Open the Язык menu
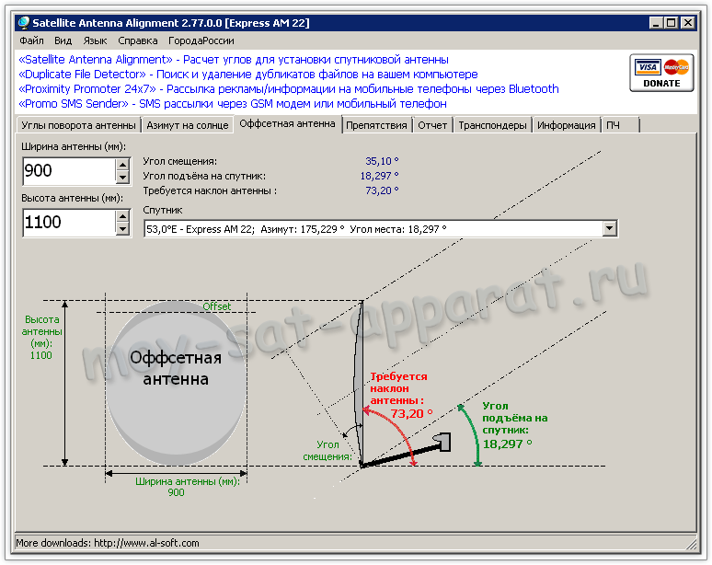This screenshot has width=712, height=565. 95,40
